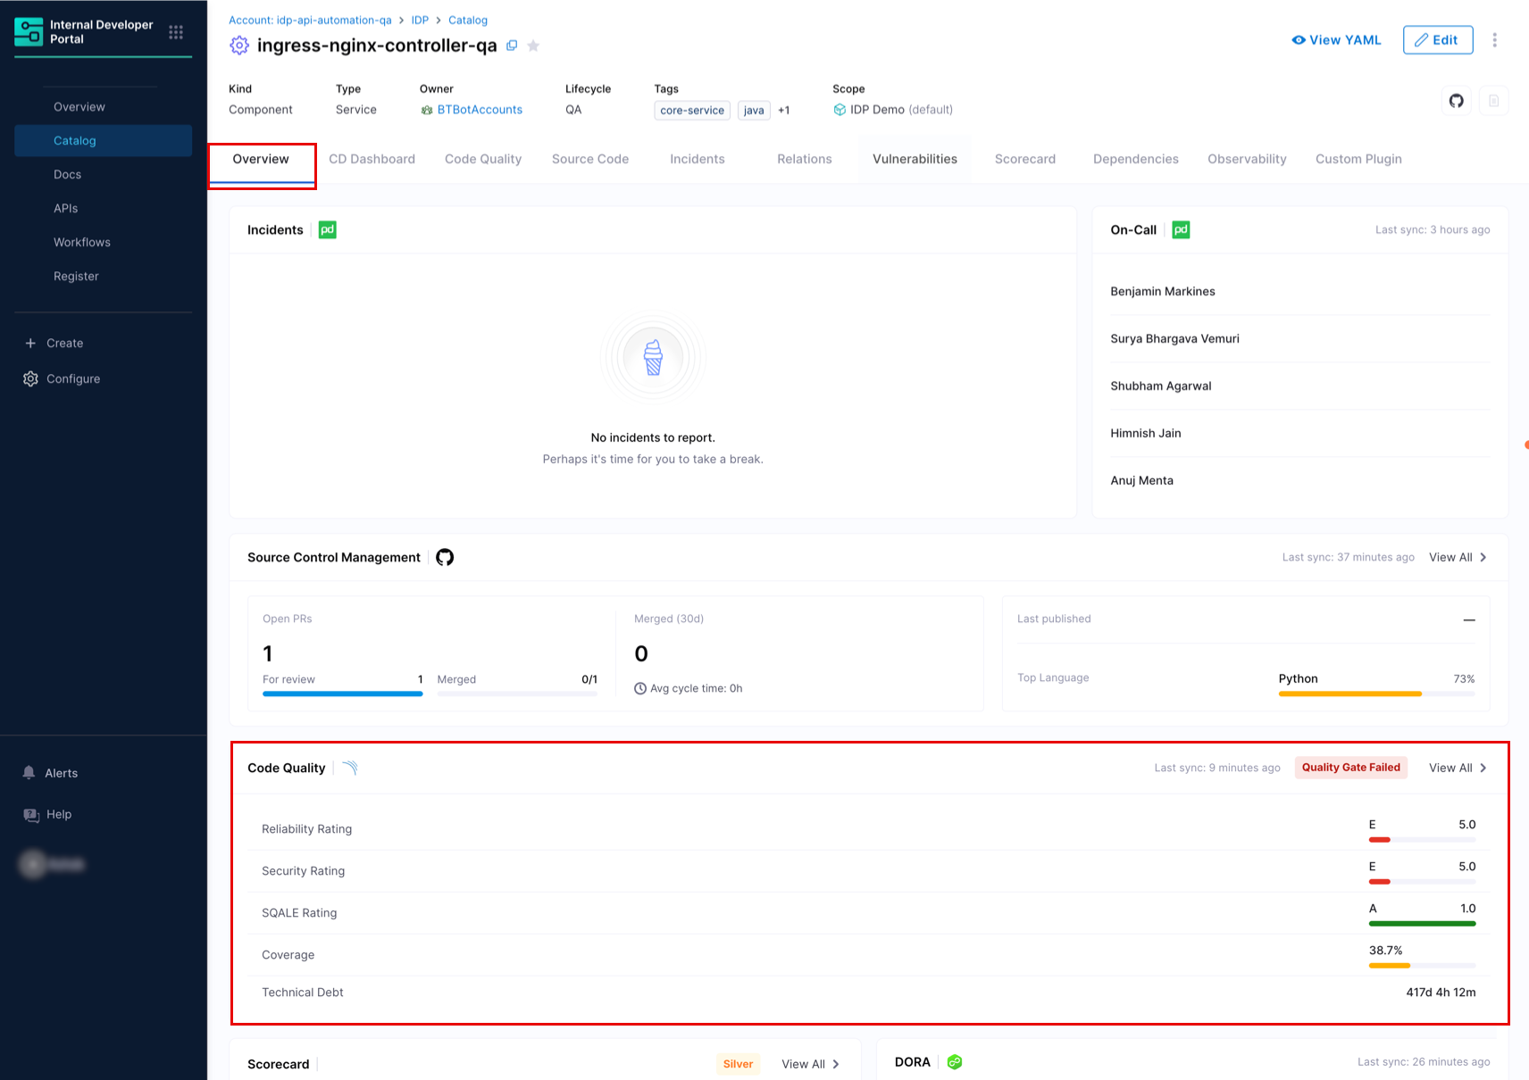Click the SQALE Rating green bar

point(1422,924)
